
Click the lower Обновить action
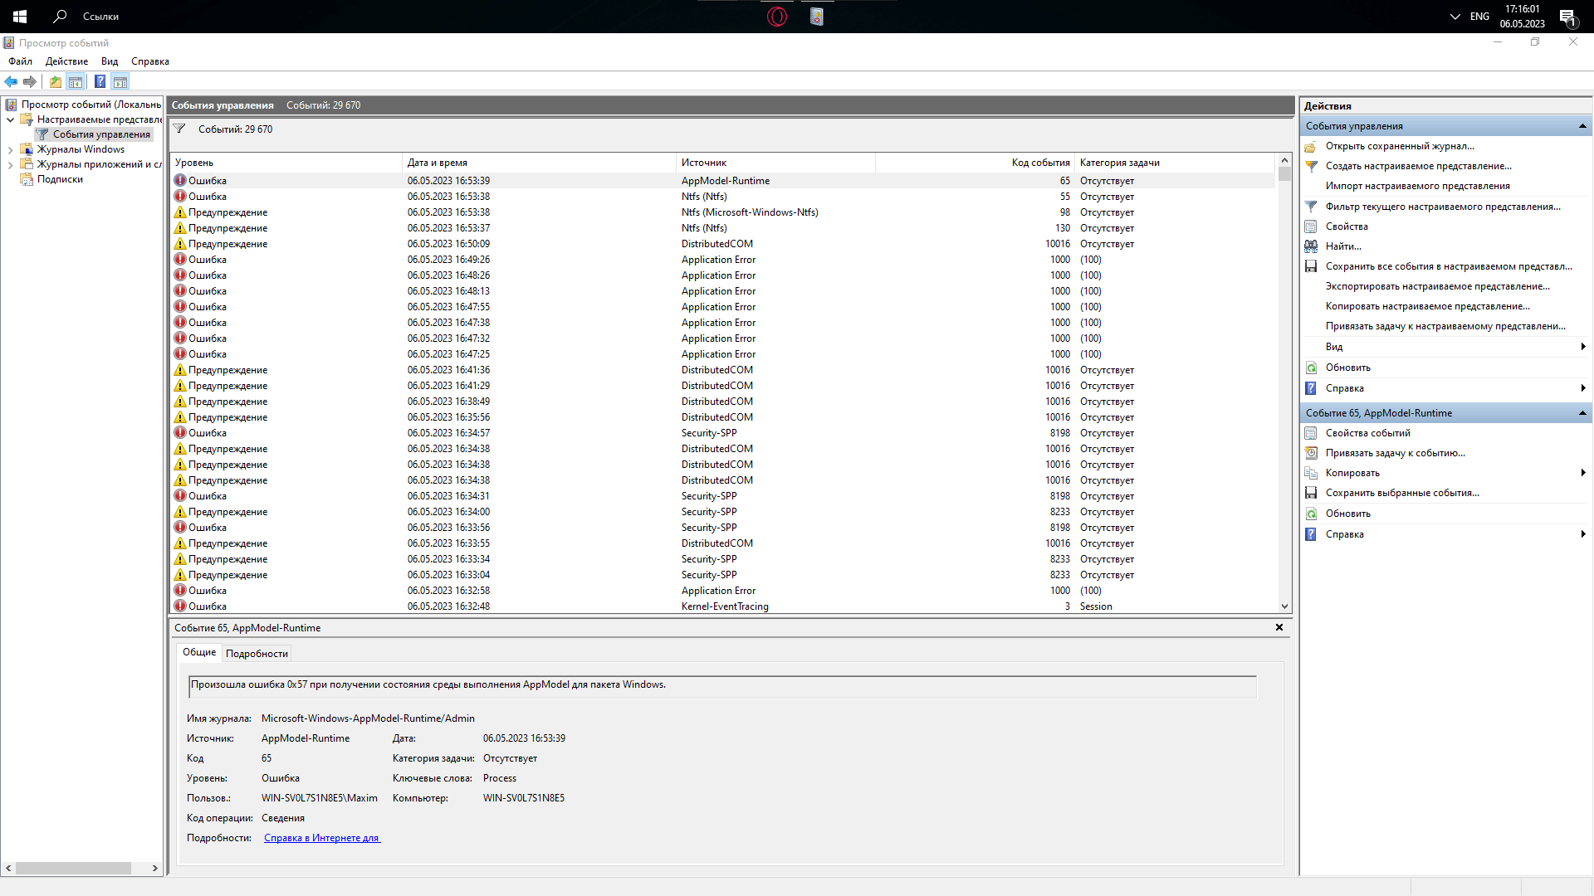pyautogui.click(x=1348, y=514)
